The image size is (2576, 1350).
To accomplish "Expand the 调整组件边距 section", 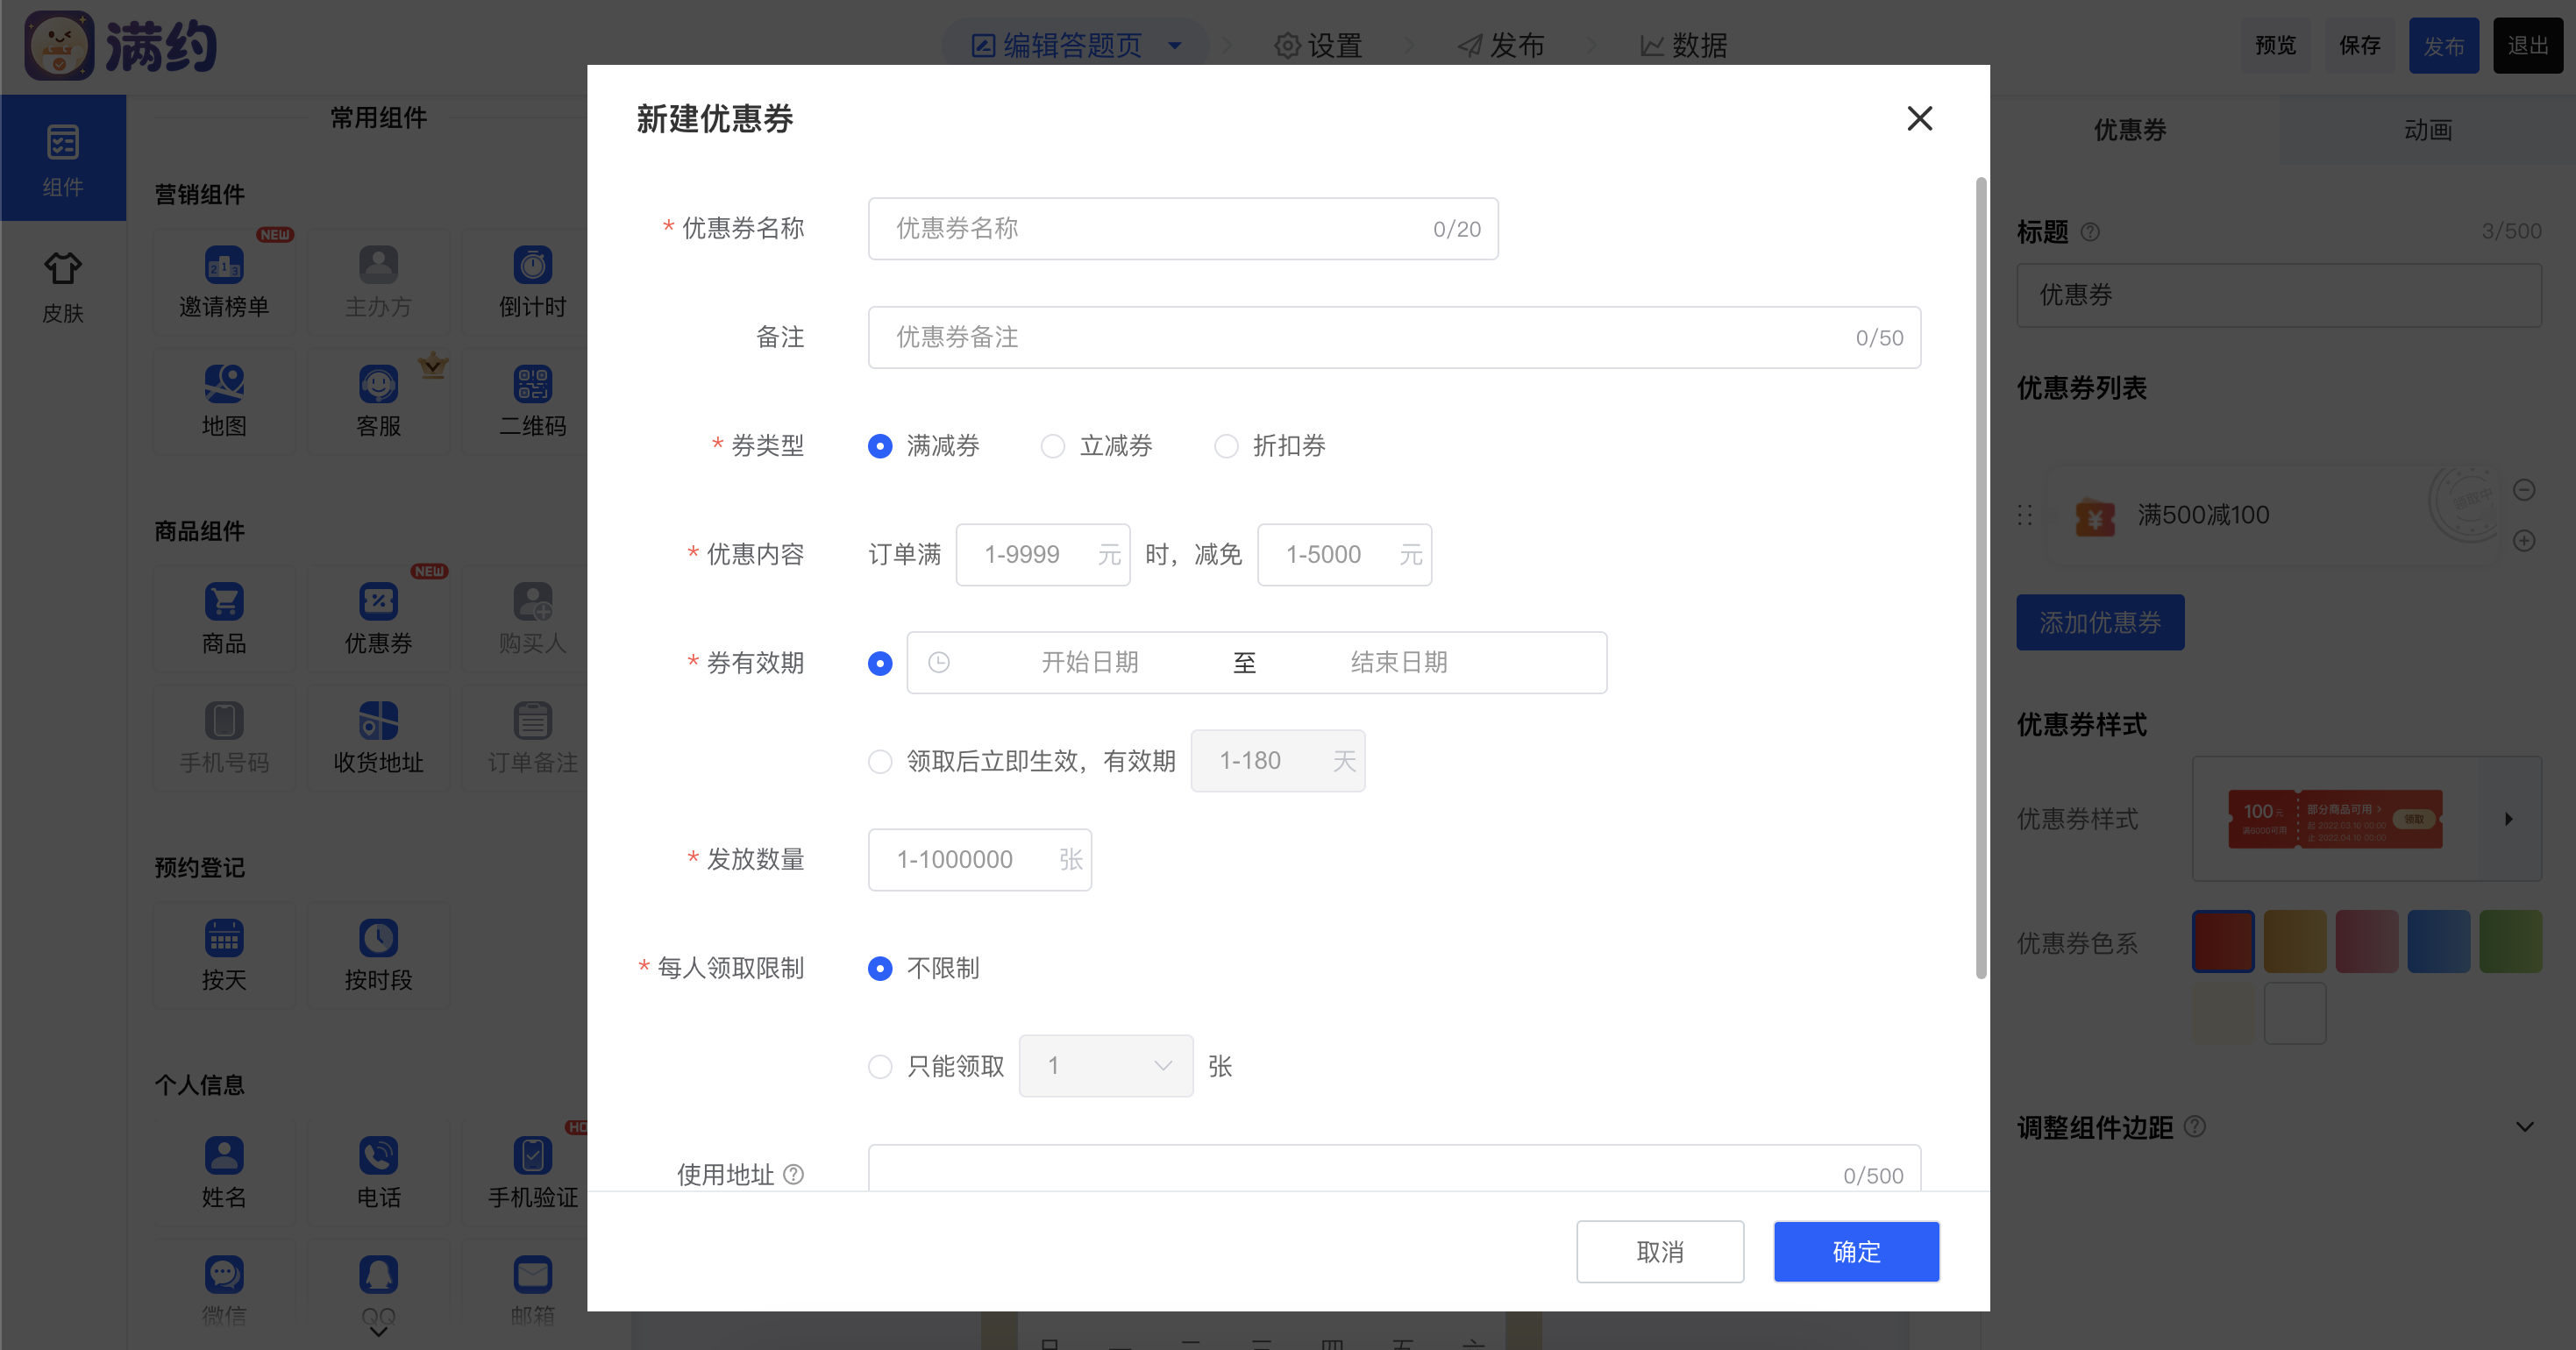I will (2524, 1127).
